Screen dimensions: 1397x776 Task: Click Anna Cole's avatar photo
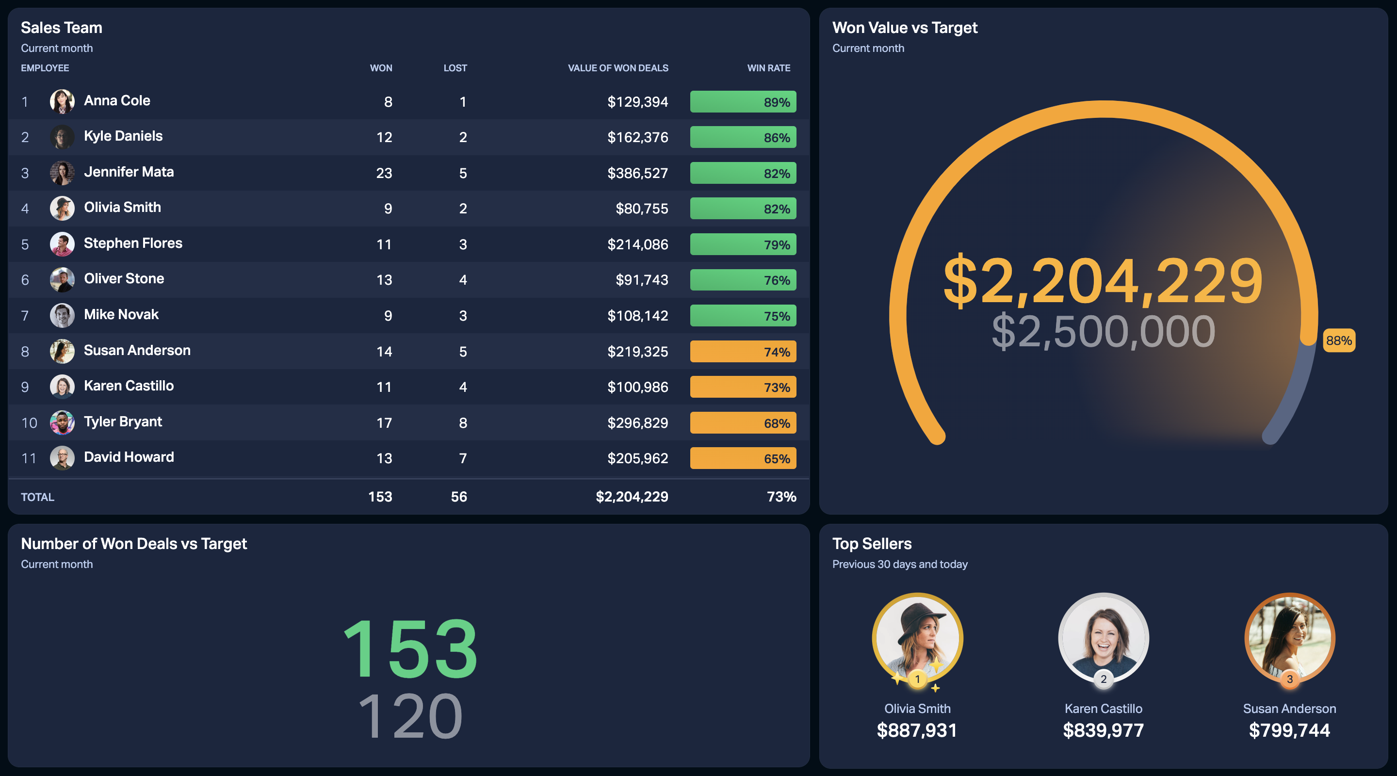pos(62,101)
